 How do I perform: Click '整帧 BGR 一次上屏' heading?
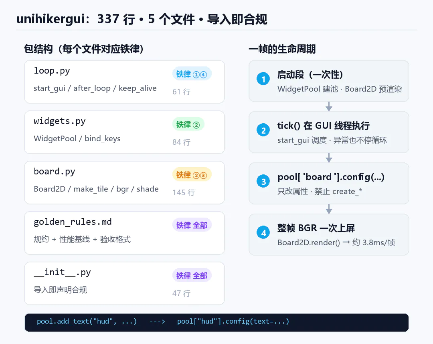316,228
